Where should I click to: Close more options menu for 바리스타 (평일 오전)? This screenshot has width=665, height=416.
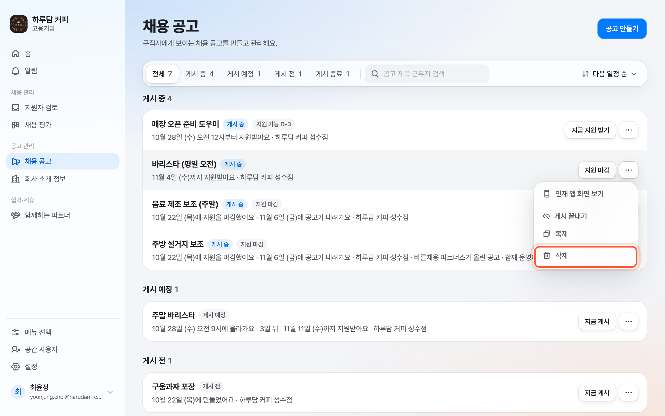click(628, 170)
